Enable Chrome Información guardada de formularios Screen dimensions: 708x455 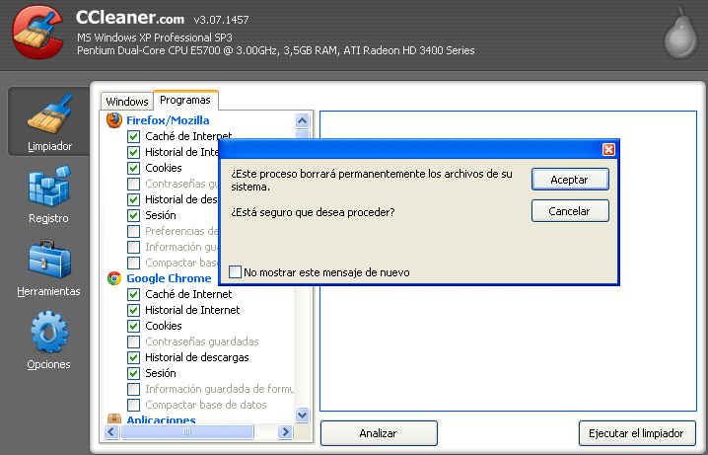pos(133,389)
